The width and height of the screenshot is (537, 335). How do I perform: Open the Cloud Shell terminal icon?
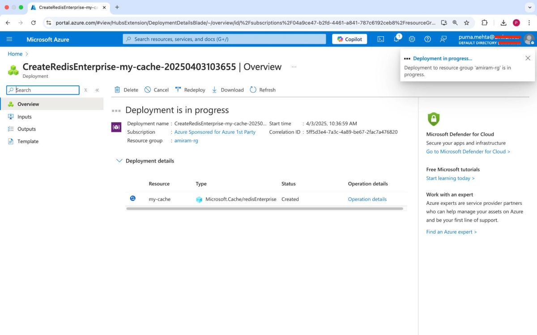381,39
